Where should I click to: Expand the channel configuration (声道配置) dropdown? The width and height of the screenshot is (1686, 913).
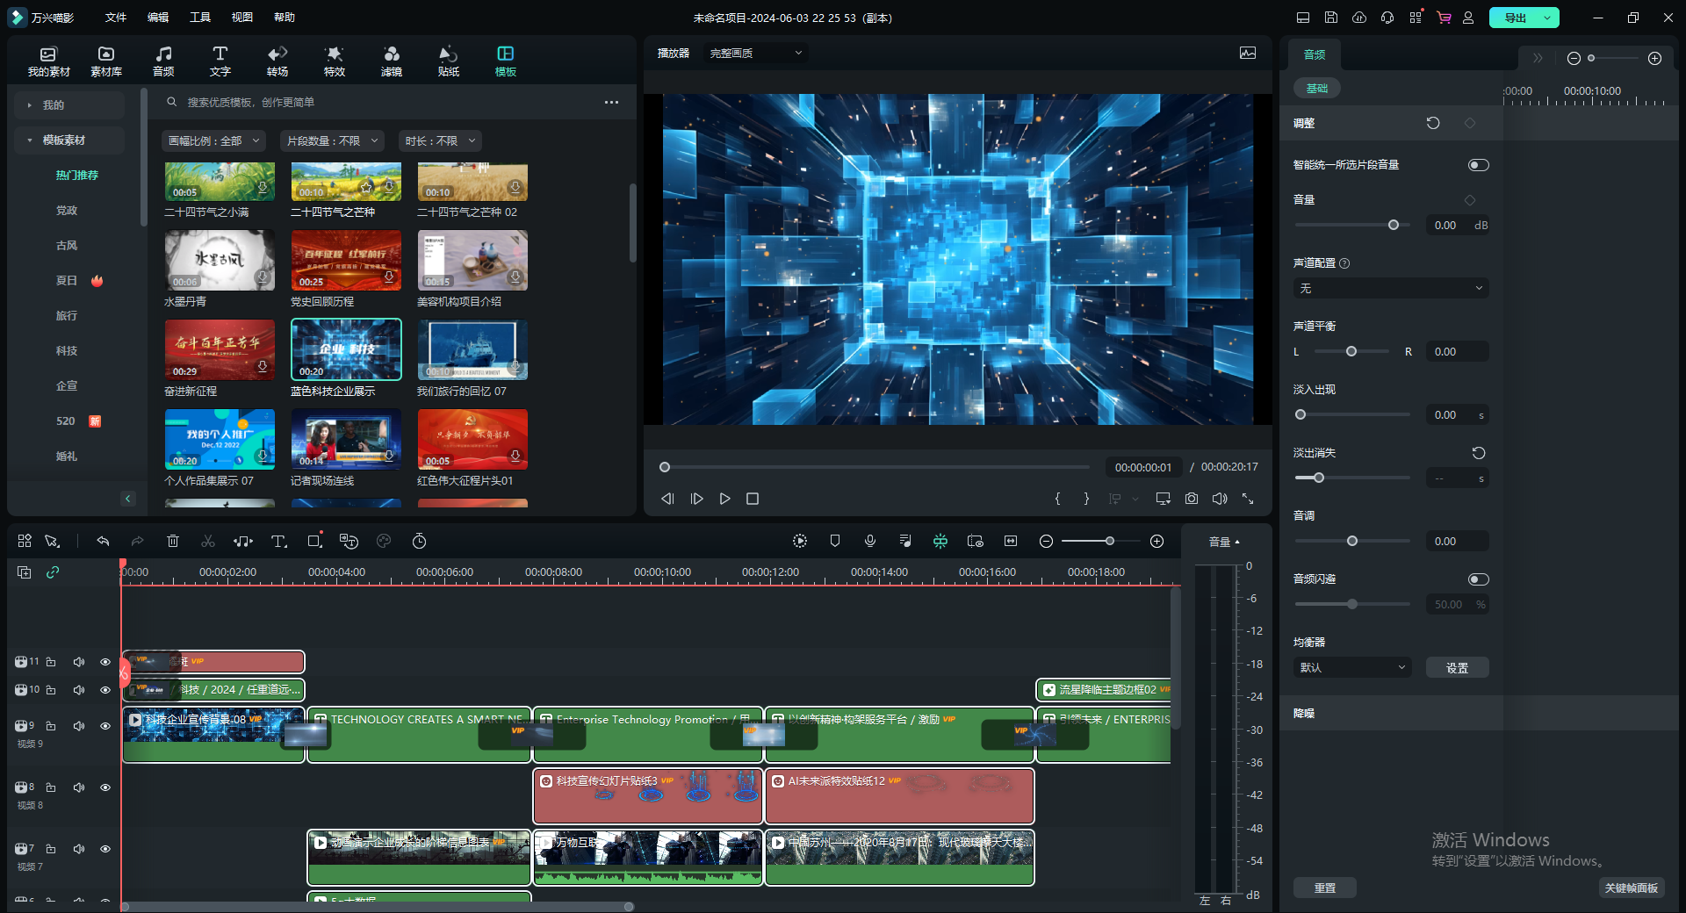(x=1390, y=288)
